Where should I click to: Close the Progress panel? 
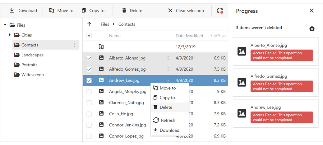(x=311, y=11)
